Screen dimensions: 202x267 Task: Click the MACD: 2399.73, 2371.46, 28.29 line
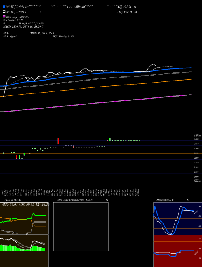(23, 27)
